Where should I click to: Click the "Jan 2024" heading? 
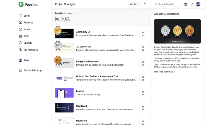pyautogui.click(x=62, y=19)
